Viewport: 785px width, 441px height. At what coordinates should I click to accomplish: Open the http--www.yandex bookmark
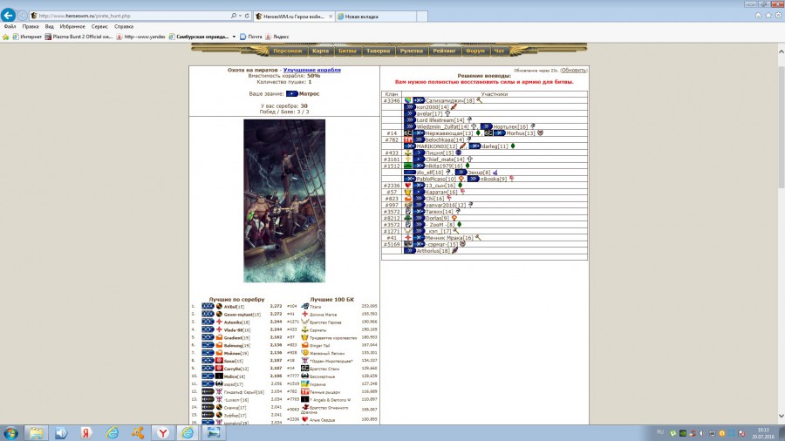coord(140,37)
